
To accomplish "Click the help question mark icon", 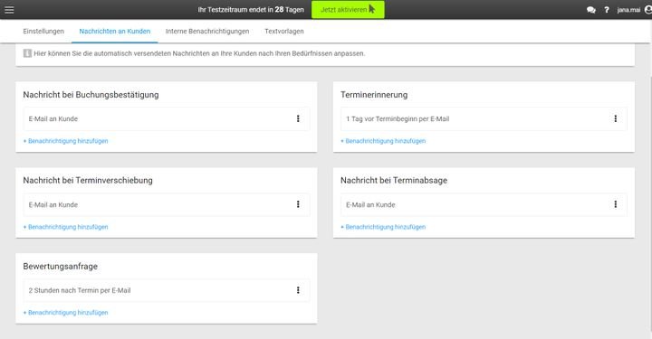I will [x=607, y=10].
